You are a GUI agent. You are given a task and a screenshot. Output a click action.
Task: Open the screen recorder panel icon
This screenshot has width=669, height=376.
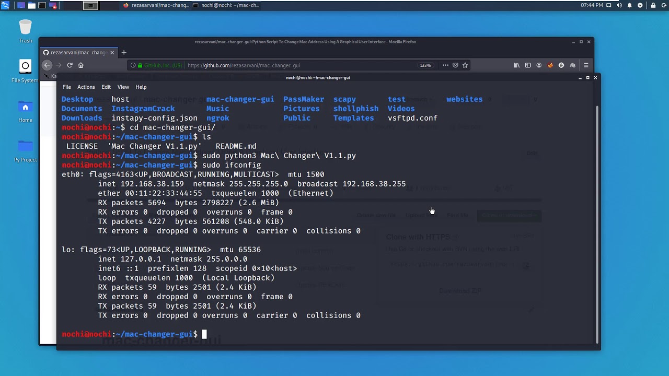coord(53,5)
